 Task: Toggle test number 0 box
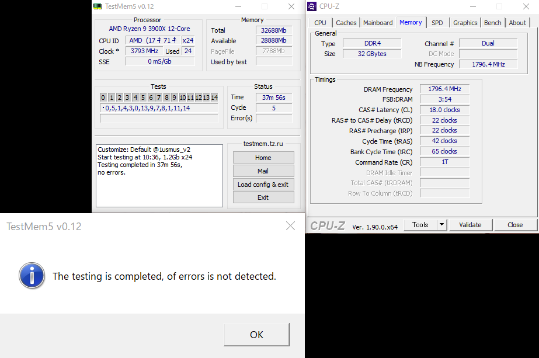(x=103, y=98)
